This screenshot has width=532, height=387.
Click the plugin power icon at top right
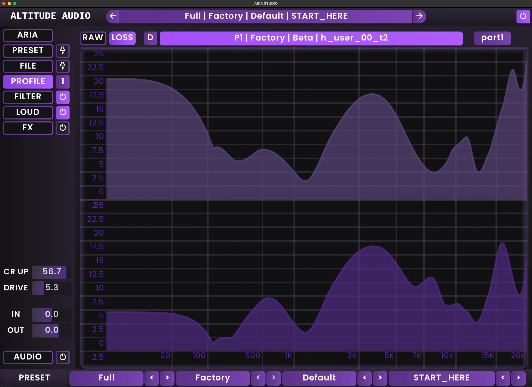(x=523, y=16)
